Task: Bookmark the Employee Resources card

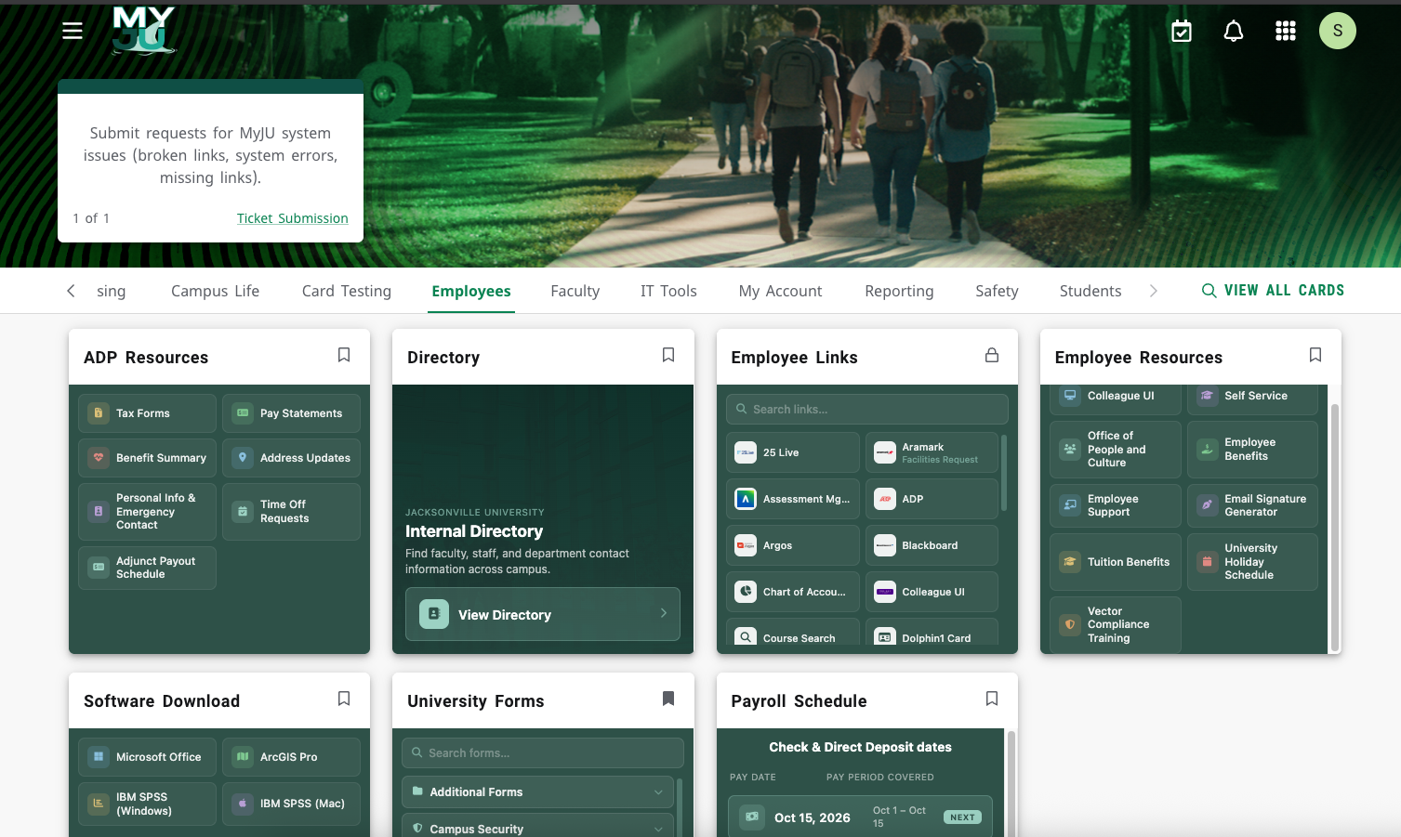Action: (1315, 355)
